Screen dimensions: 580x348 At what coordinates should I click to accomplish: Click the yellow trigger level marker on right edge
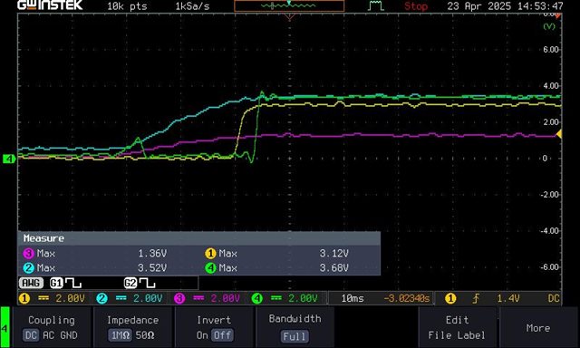pos(559,134)
